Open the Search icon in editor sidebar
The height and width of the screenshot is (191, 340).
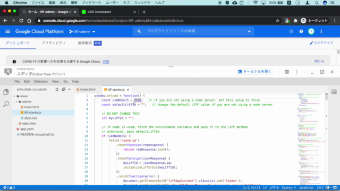coord(6,104)
